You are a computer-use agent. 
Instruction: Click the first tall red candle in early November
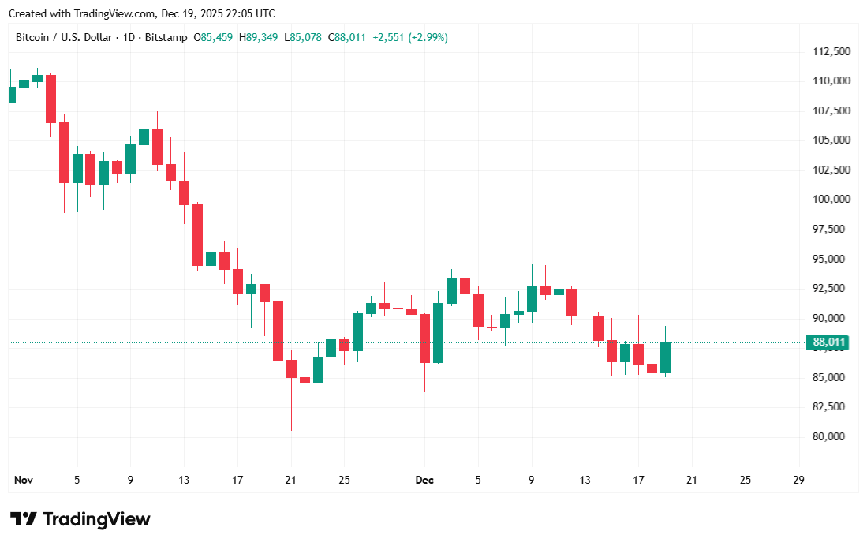coord(50,99)
